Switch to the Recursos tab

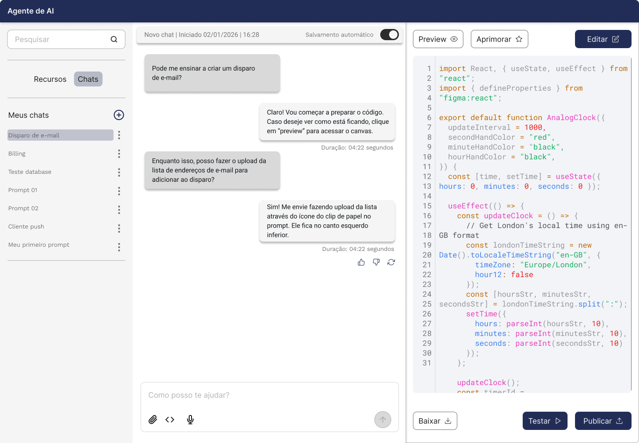[50, 79]
